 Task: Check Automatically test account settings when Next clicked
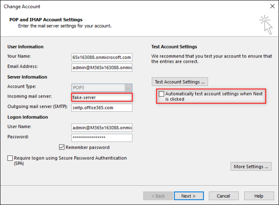(x=161, y=94)
